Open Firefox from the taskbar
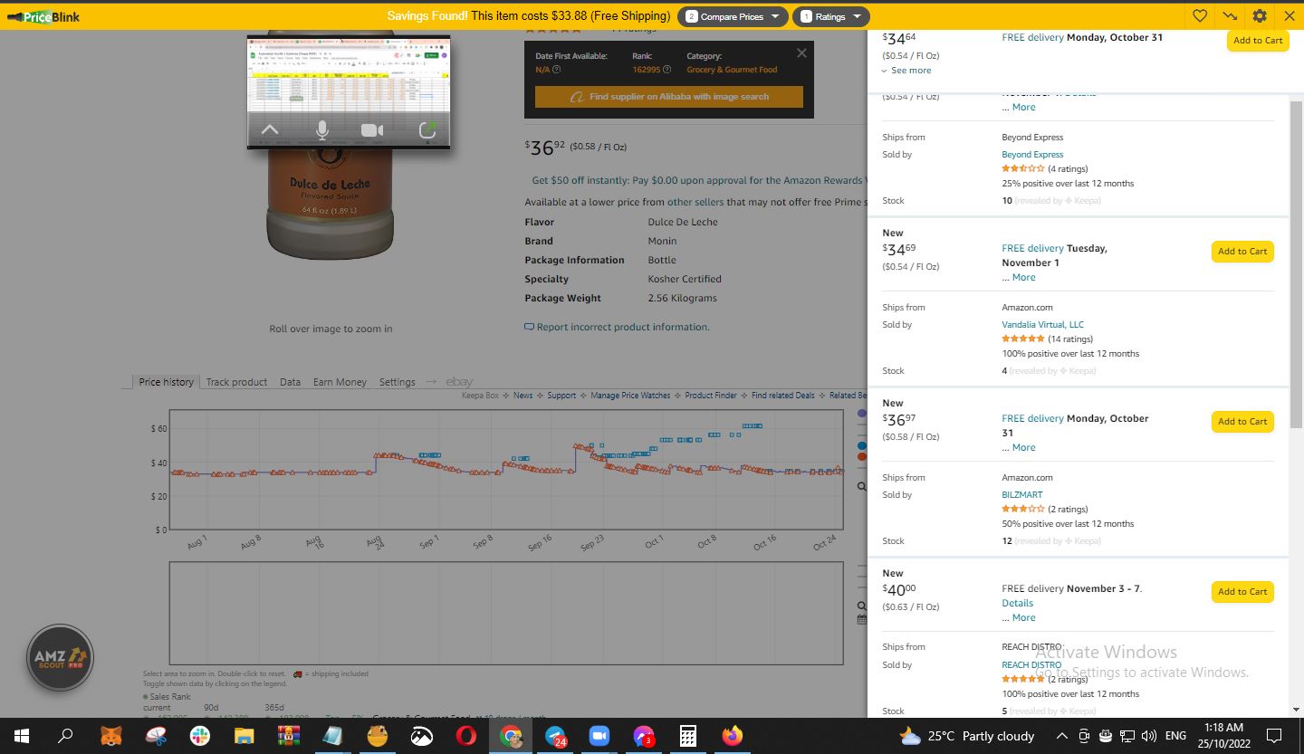This screenshot has height=754, width=1304. coord(732,736)
